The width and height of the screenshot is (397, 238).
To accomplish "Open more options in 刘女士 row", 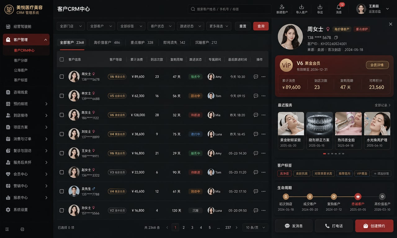I will [264, 134].
